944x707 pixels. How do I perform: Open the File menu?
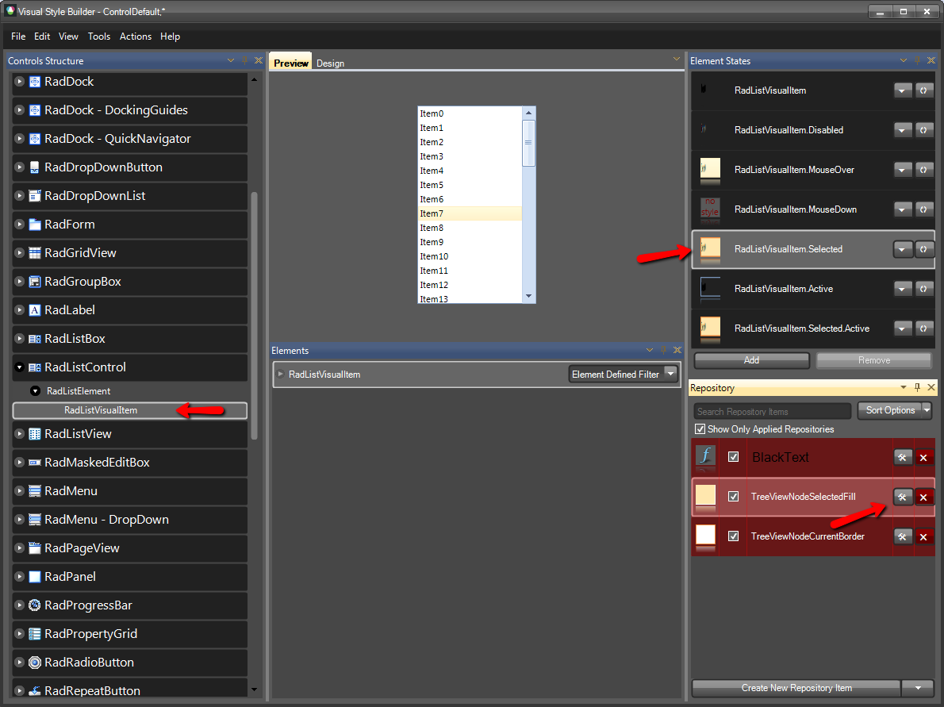(x=18, y=37)
